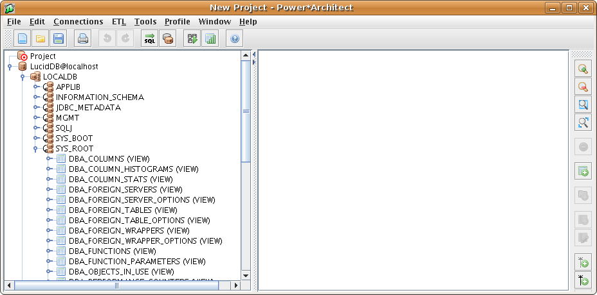Select DBA_FOREIGN_WRAPPER_OPTIONS (VIEW) row

(x=145, y=240)
